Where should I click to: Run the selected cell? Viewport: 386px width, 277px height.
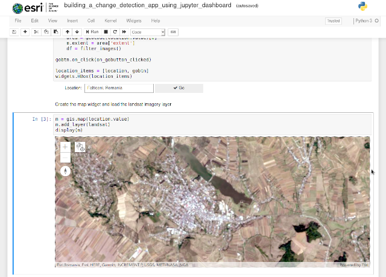pos(92,32)
